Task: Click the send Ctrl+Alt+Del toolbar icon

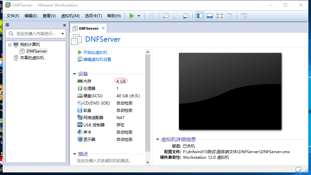Action: (152, 16)
